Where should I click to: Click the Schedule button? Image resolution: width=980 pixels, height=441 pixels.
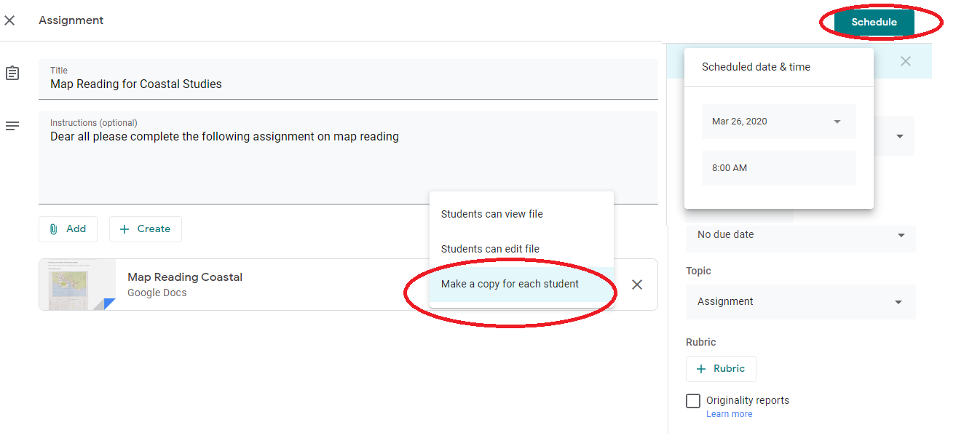[874, 22]
